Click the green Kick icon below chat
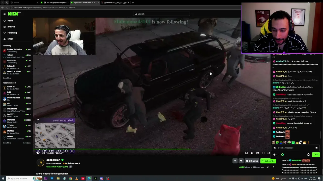 pos(282,155)
